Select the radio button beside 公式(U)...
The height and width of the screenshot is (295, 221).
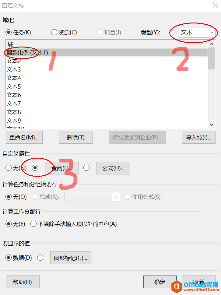[x=86, y=168]
